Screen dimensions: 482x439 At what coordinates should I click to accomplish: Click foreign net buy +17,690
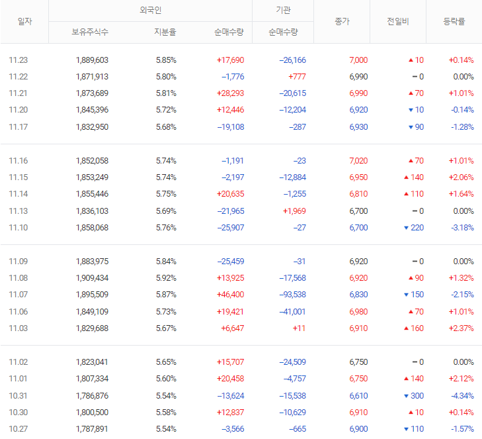[x=230, y=60]
